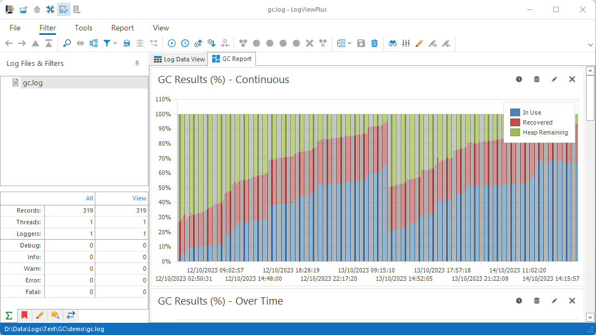Click the All column header link
Viewport: 596px width, 335px height.
(x=89, y=198)
